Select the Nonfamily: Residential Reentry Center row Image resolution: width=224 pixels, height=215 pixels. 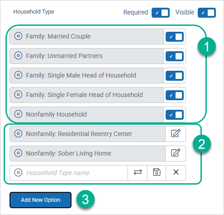(x=87, y=134)
